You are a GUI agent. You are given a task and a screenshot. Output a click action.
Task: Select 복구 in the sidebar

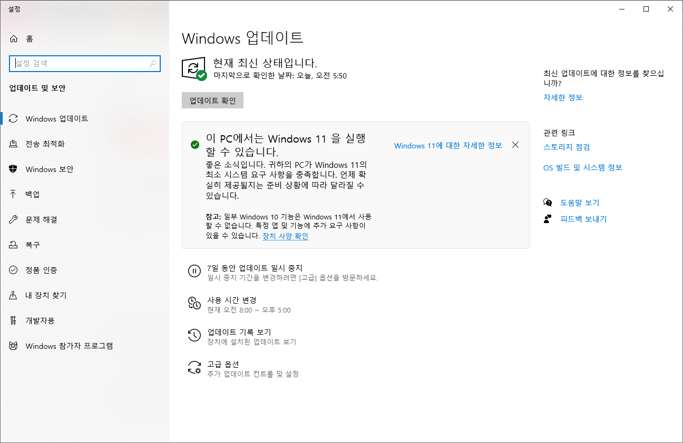click(84, 245)
